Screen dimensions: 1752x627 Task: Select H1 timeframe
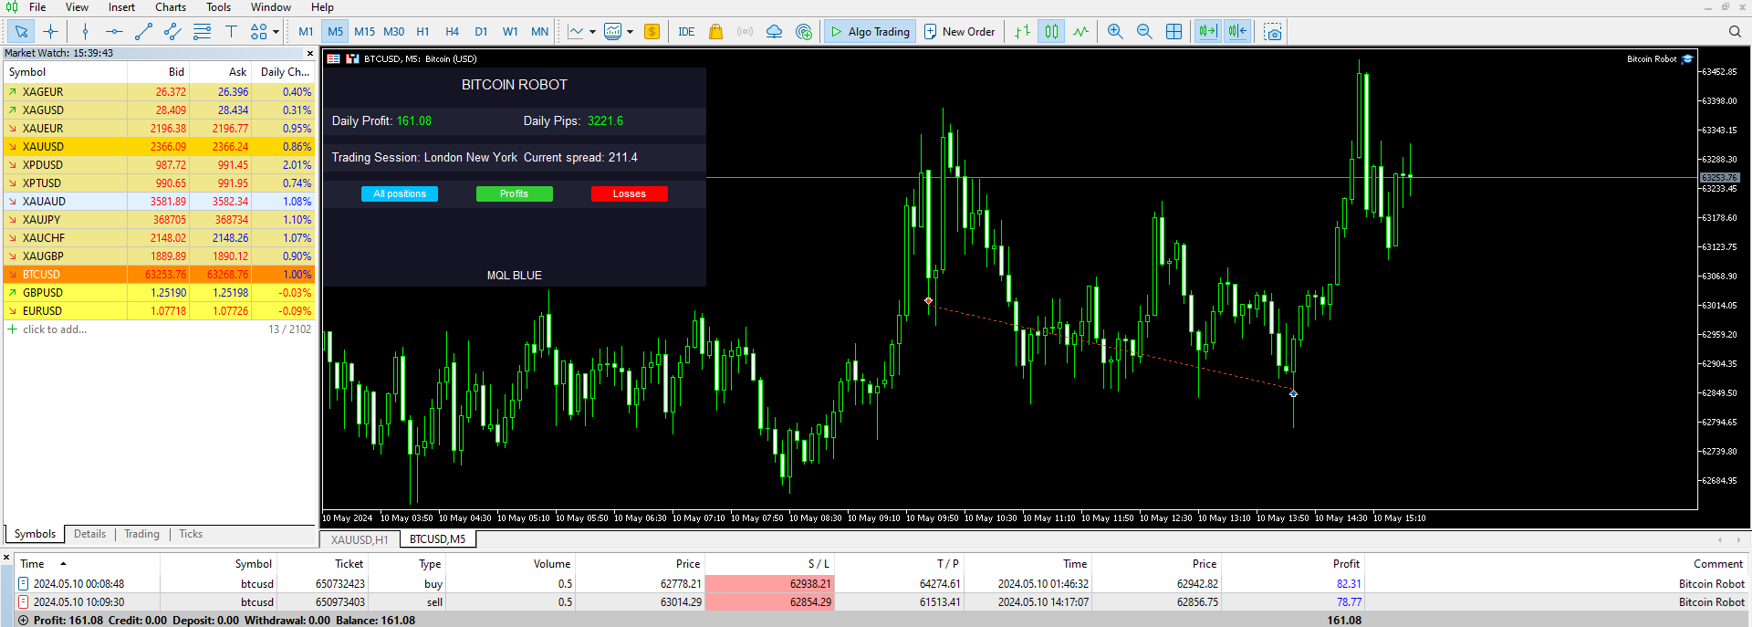pos(422,32)
